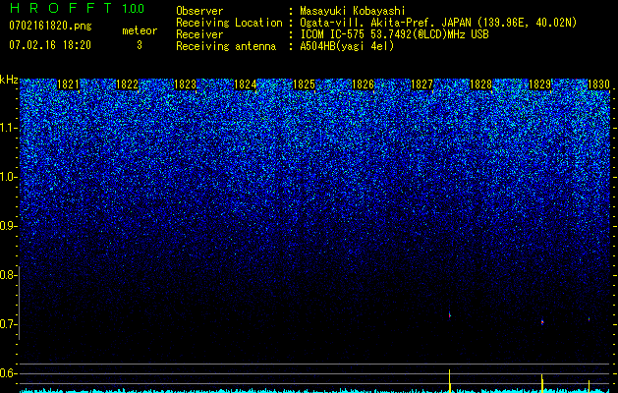Click the gray vertical bar beside the 0.8 label
This screenshot has width=618, height=393.
[x=20, y=303]
